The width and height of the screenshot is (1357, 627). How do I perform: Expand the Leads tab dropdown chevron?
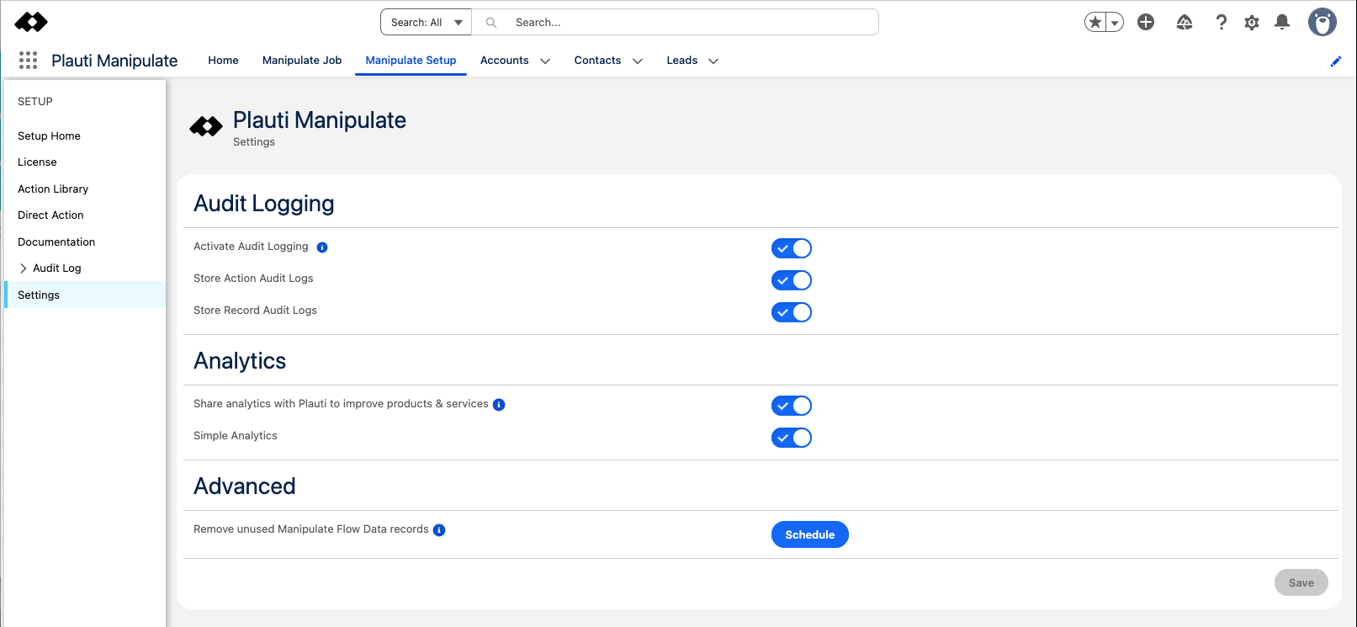click(713, 61)
